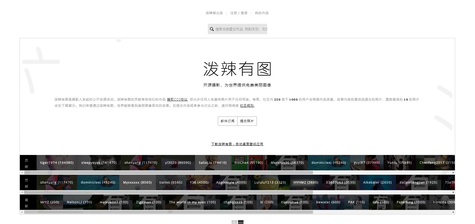The image size is (475, 224).
Task: Open 注册 / 登录 in top navigation
Action: click(239, 13)
